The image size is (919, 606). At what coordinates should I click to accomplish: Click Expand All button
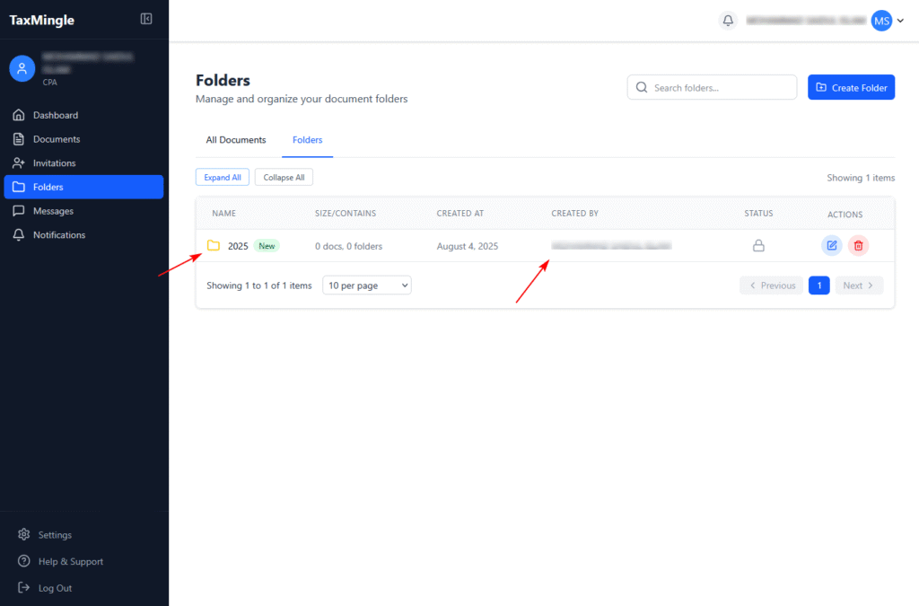click(222, 178)
